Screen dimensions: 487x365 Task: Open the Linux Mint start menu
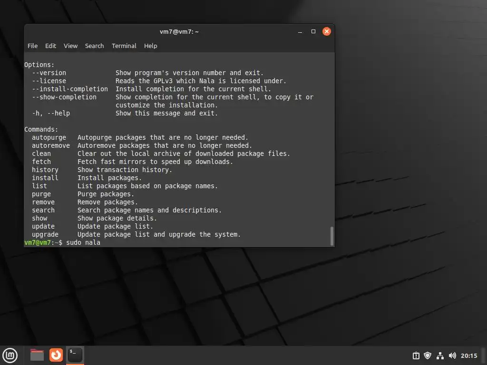pos(10,355)
